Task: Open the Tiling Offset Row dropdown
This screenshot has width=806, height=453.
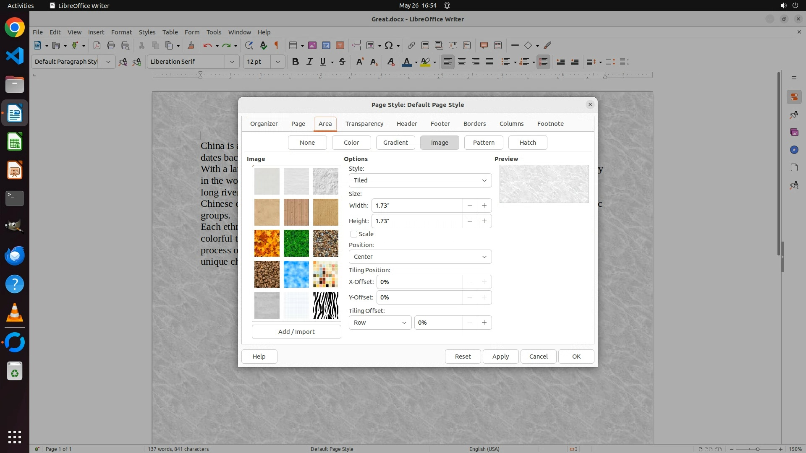Action: (x=379, y=323)
